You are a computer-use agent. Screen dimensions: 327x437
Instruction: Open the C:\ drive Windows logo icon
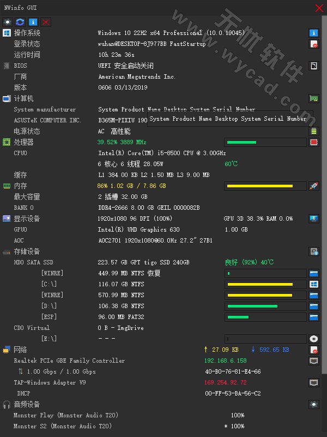click(x=314, y=285)
